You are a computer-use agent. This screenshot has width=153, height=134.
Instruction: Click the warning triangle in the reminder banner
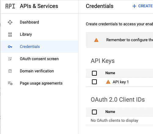96,40
